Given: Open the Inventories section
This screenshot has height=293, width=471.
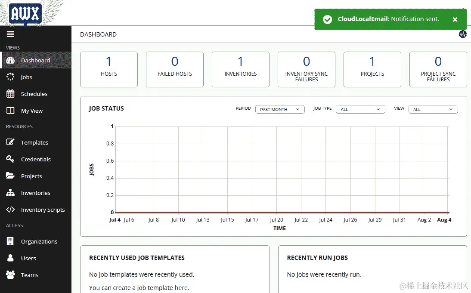Looking at the screenshot, I should pos(36,193).
